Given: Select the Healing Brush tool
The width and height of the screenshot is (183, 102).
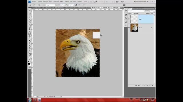Looking at the screenshot, I should pyautogui.click(x=29, y=25).
